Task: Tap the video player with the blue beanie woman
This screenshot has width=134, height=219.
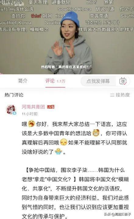Action: (67, 37)
